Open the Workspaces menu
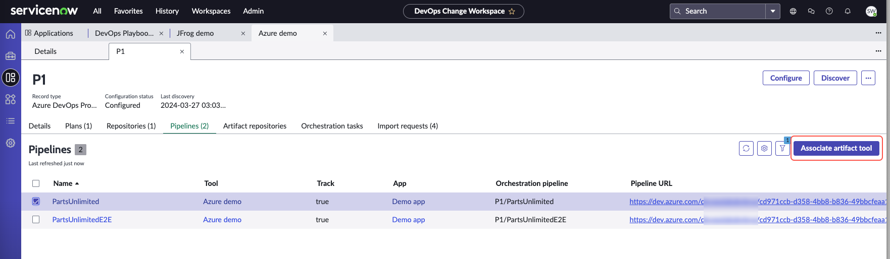Screen dimensions: 890x259 point(211,11)
